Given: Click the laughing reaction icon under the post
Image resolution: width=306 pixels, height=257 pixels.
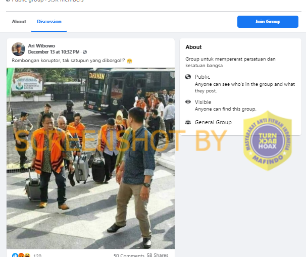Looking at the screenshot, I should pyautogui.click(x=27, y=255).
